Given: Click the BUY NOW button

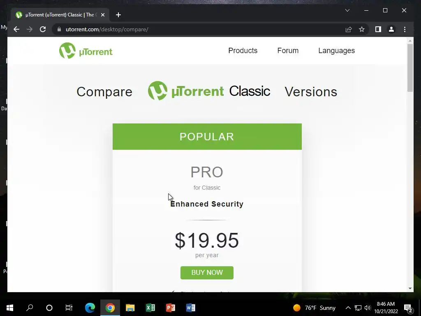Looking at the screenshot, I should coord(207,272).
